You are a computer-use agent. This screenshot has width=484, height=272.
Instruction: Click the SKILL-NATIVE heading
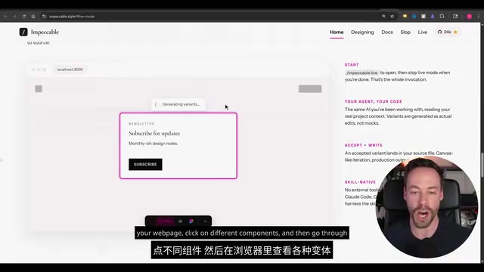[360, 182]
